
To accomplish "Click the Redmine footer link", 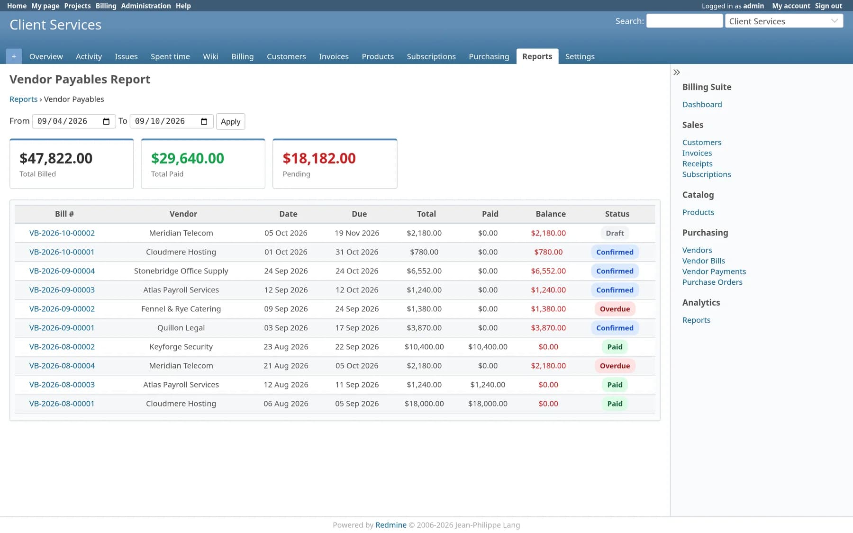I will [390, 525].
